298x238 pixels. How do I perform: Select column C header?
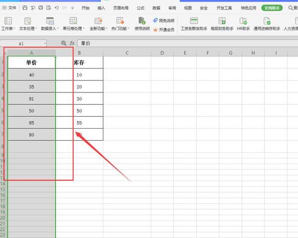pyautogui.click(x=127, y=53)
